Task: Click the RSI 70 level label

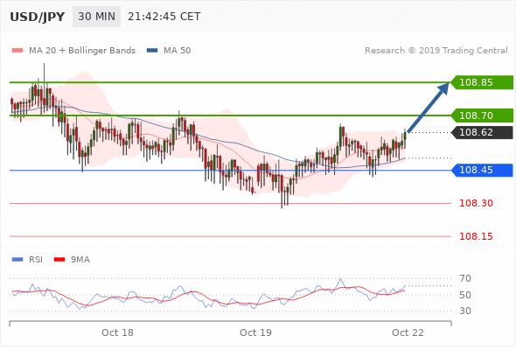Action: click(x=465, y=278)
